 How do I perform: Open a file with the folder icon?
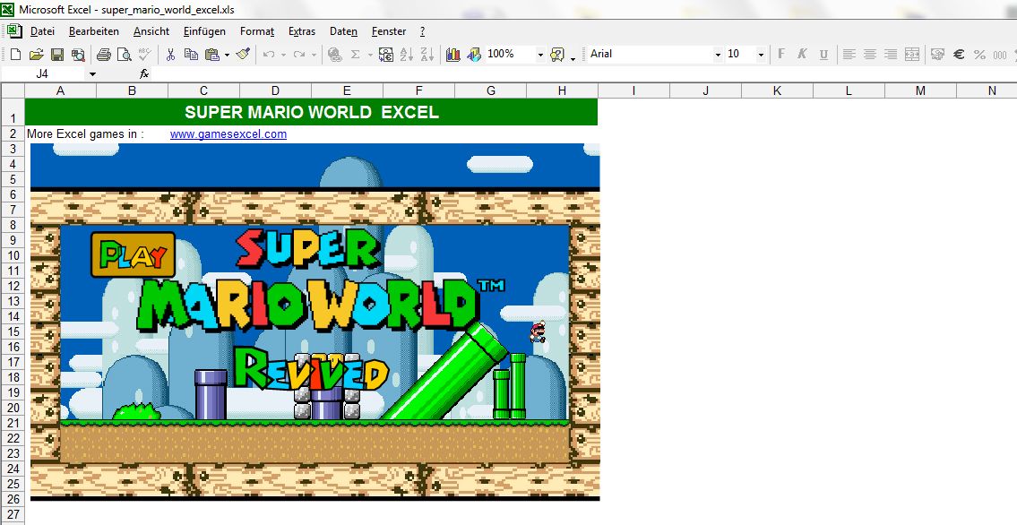[x=37, y=55]
